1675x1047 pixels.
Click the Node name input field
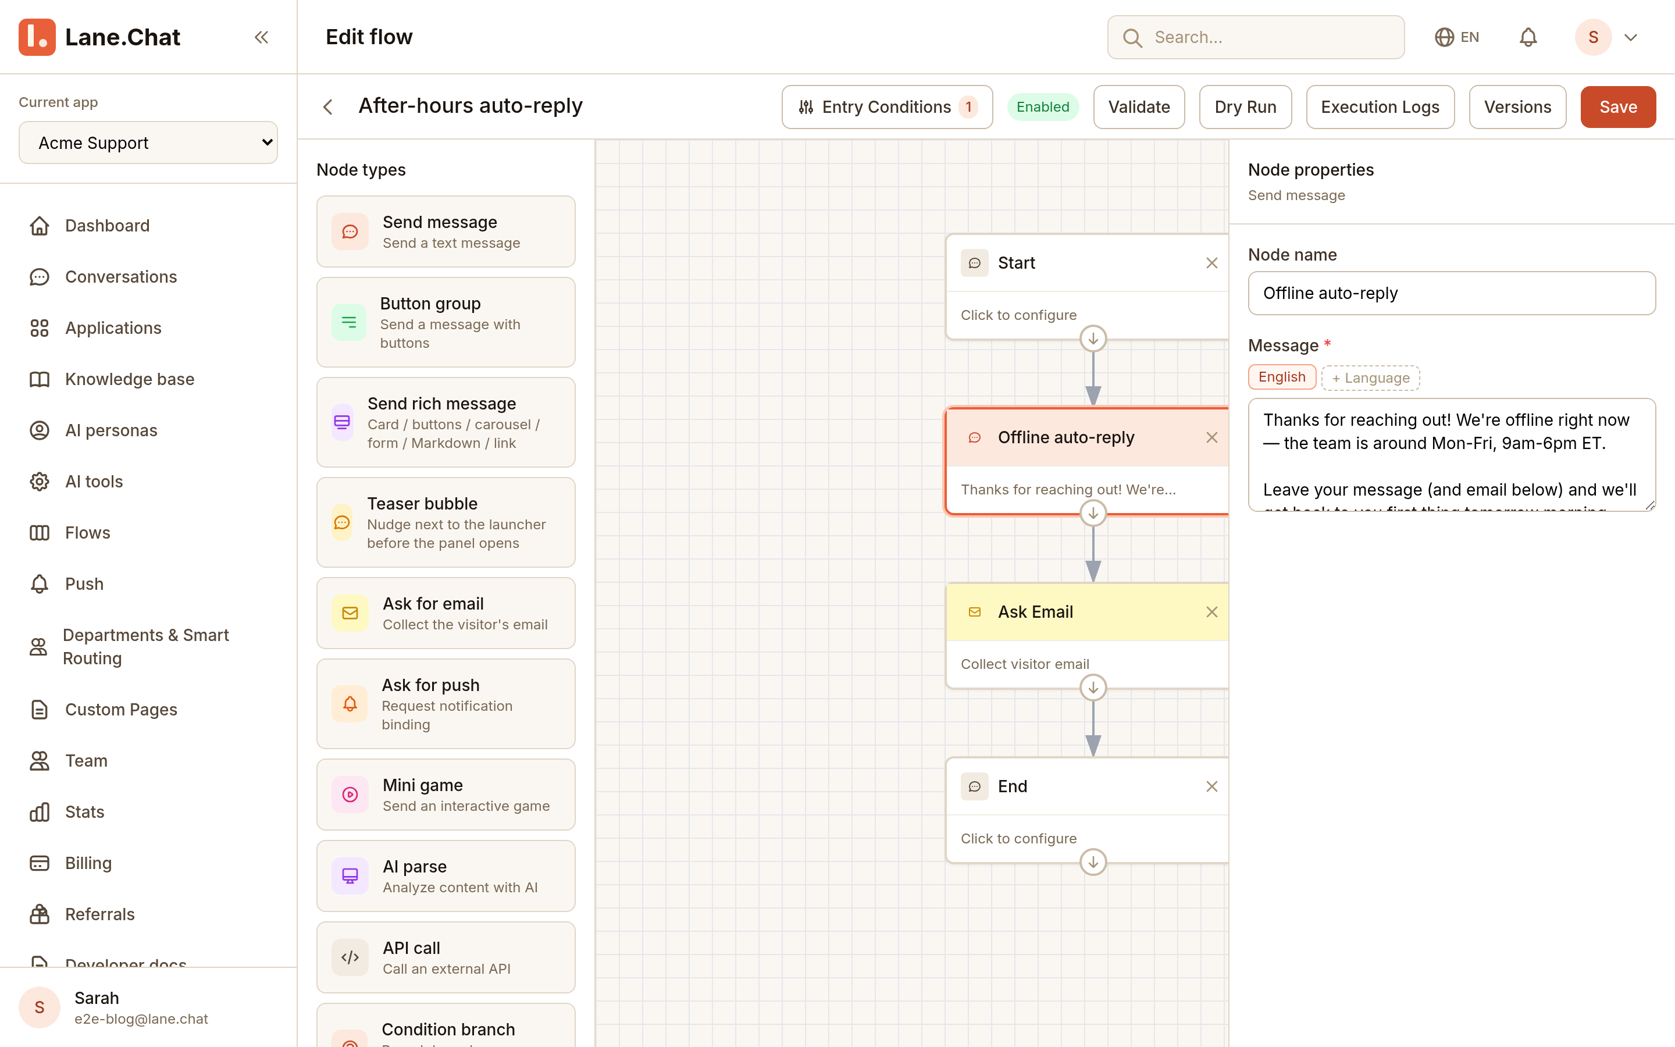tap(1452, 293)
